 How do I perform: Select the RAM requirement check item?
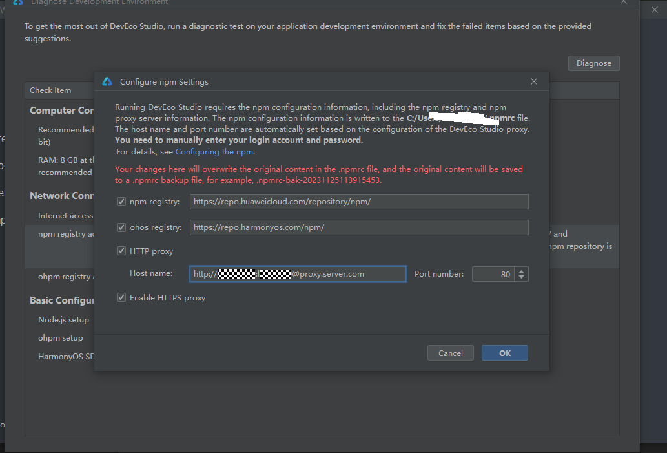(x=65, y=166)
